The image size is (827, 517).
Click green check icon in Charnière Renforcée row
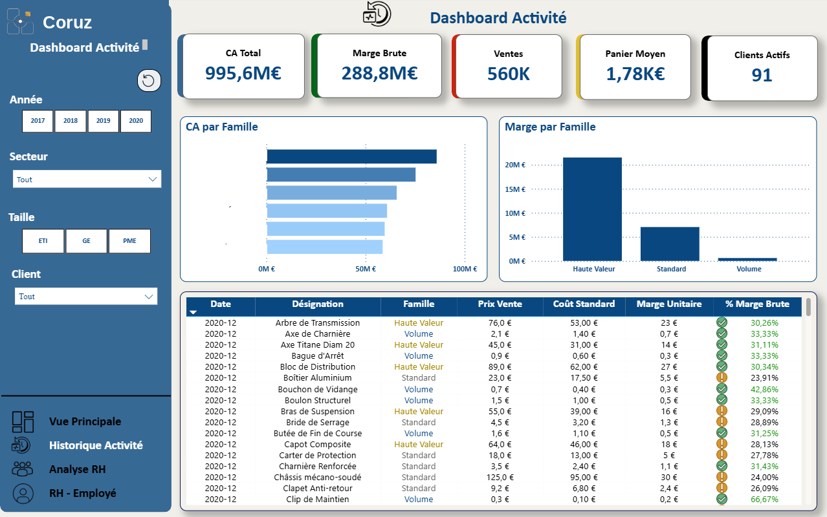(722, 466)
